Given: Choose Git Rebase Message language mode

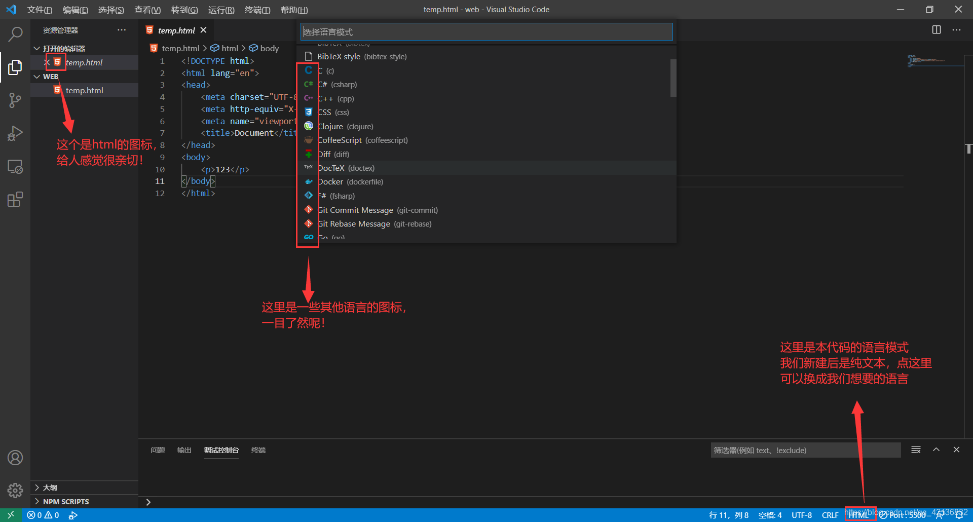Looking at the screenshot, I should tap(486, 223).
